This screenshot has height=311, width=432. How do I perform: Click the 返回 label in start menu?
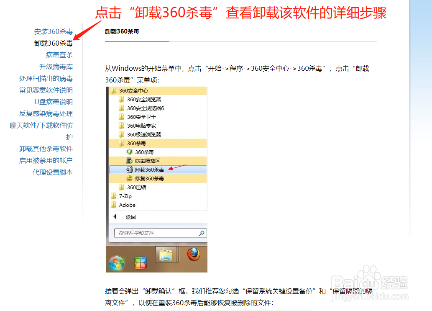click(x=130, y=217)
